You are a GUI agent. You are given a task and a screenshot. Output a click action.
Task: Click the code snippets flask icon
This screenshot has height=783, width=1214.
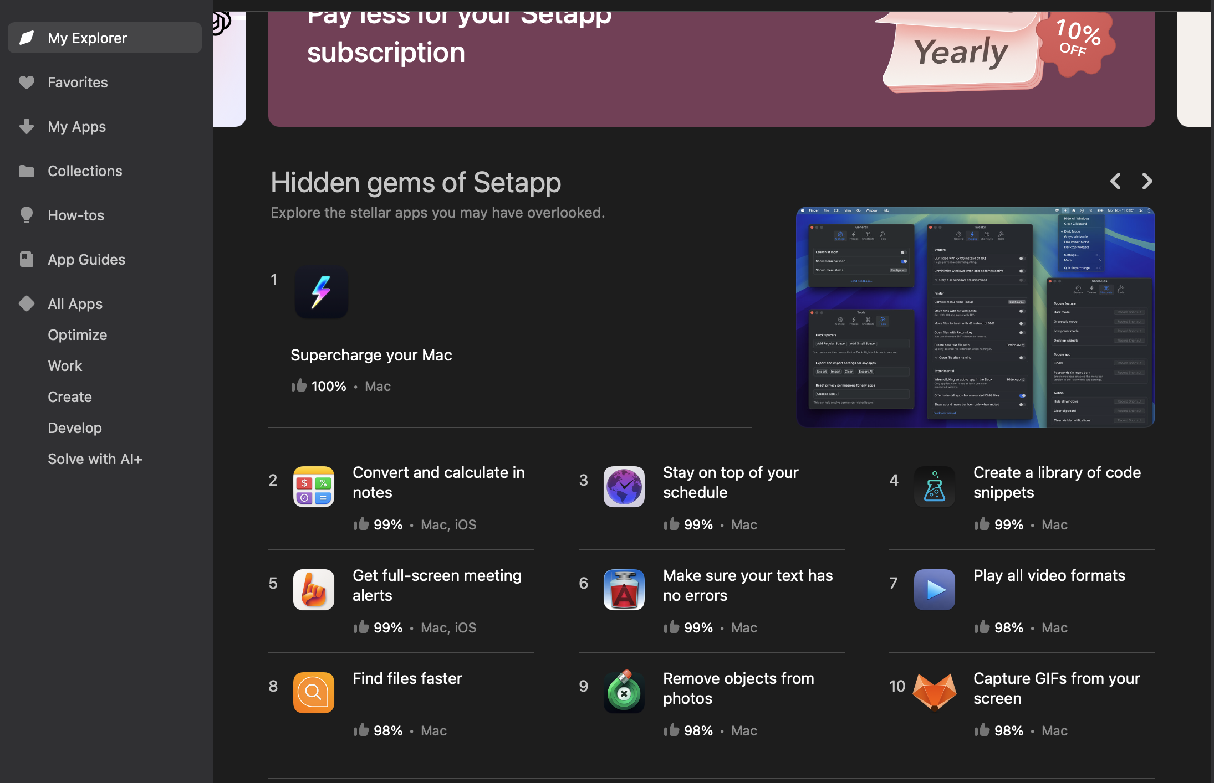934,487
